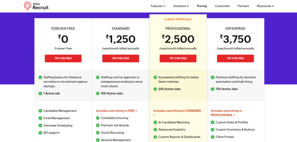Click the 'Candidate Management' feature text
Image resolution: width=297 pixels, height=142 pixels.
[60, 111]
